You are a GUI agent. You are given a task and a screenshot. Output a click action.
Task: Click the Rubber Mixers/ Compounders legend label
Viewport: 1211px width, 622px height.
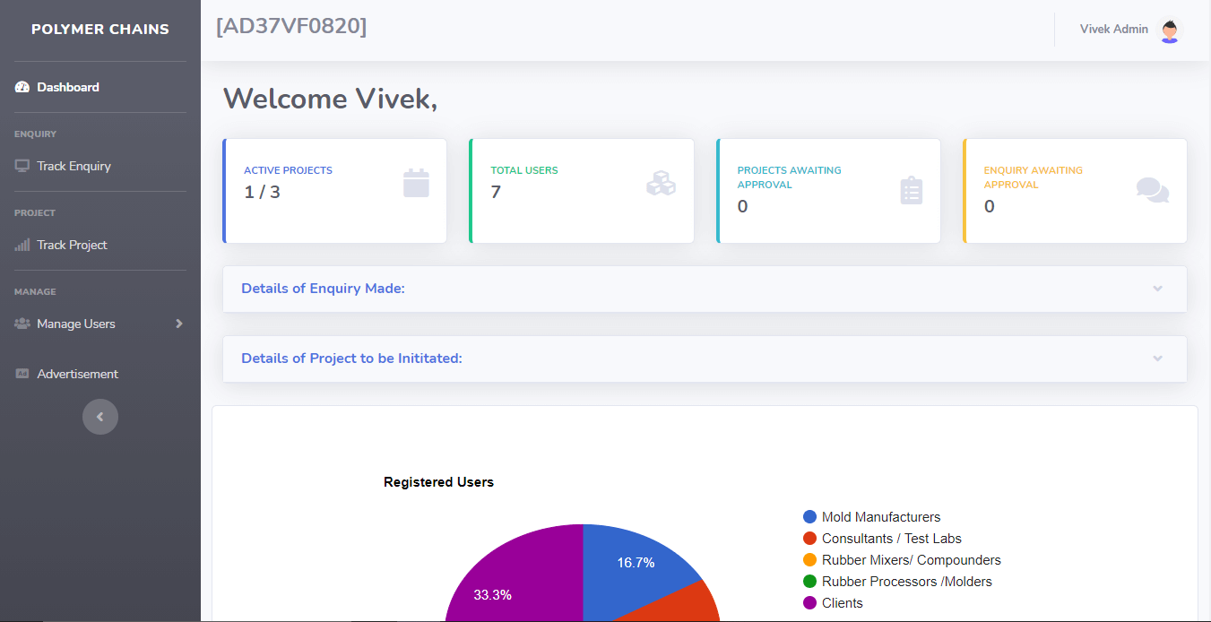(912, 560)
